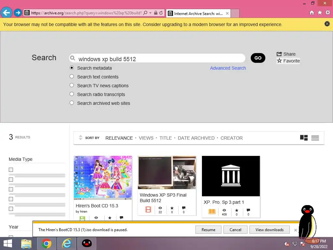Select the Search text contents radio button
The width and height of the screenshot is (333, 250).
coord(72,76)
